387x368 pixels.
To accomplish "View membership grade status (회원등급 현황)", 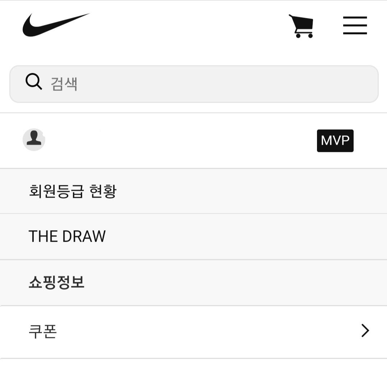I will point(73,191).
